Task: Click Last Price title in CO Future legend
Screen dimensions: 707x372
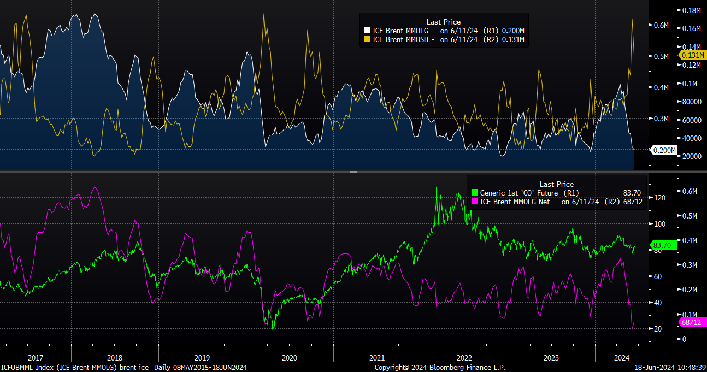Action: (x=556, y=184)
